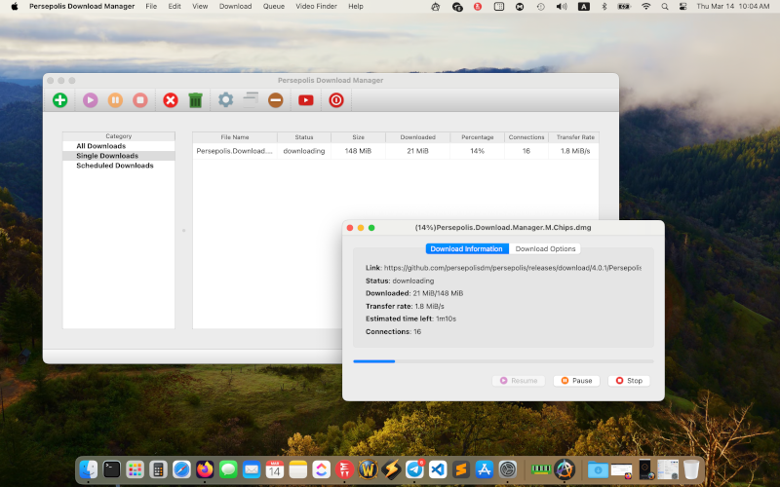Viewport: 780px width, 487px height.
Task: Sort by the Status column header
Action: point(304,137)
